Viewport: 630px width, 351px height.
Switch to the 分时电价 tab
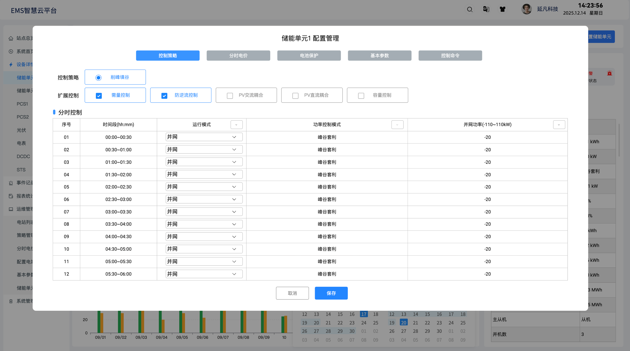pos(238,55)
